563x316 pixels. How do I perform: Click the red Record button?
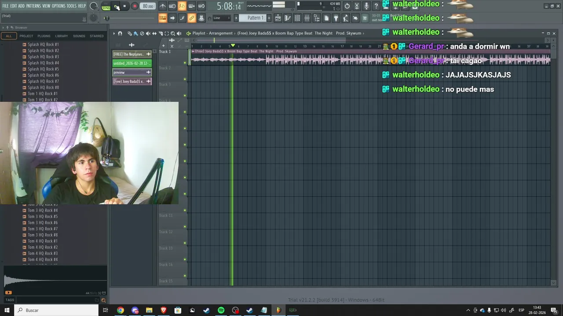135,6
